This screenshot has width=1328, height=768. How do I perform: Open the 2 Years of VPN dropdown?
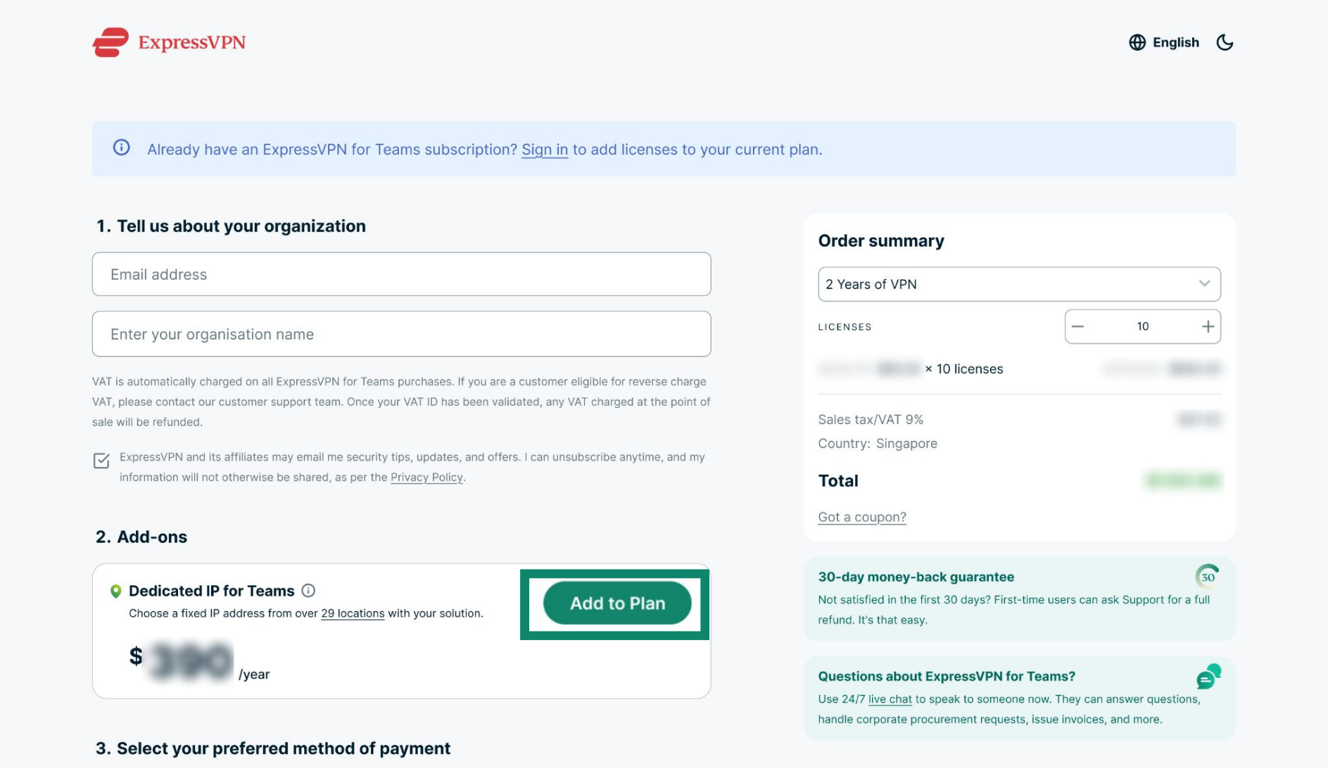click(x=1019, y=284)
